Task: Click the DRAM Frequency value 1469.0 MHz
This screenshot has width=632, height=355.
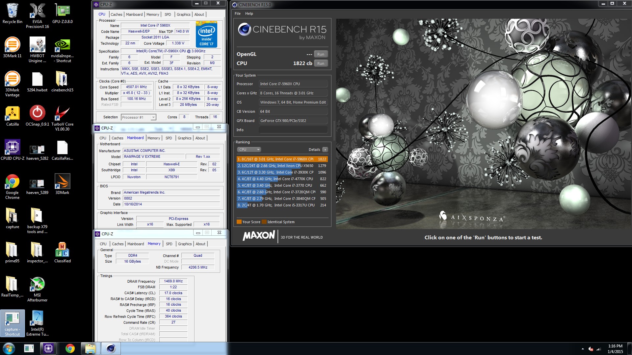Action: pos(173,281)
